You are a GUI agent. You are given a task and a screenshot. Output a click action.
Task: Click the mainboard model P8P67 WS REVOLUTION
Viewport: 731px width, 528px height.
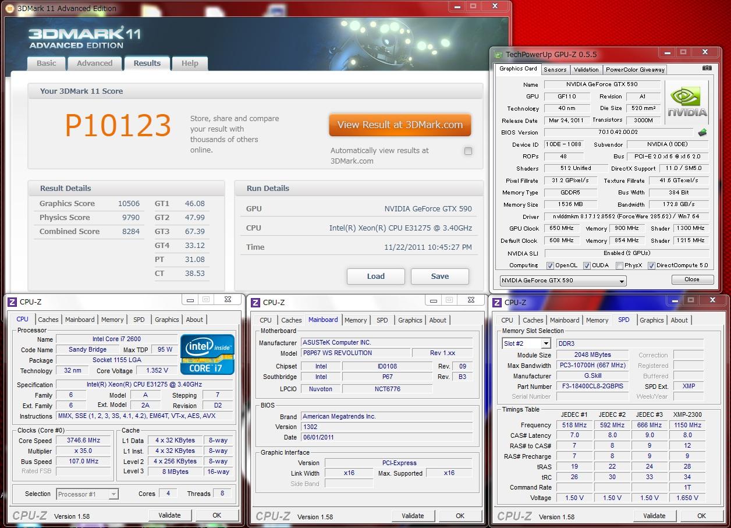click(x=354, y=353)
